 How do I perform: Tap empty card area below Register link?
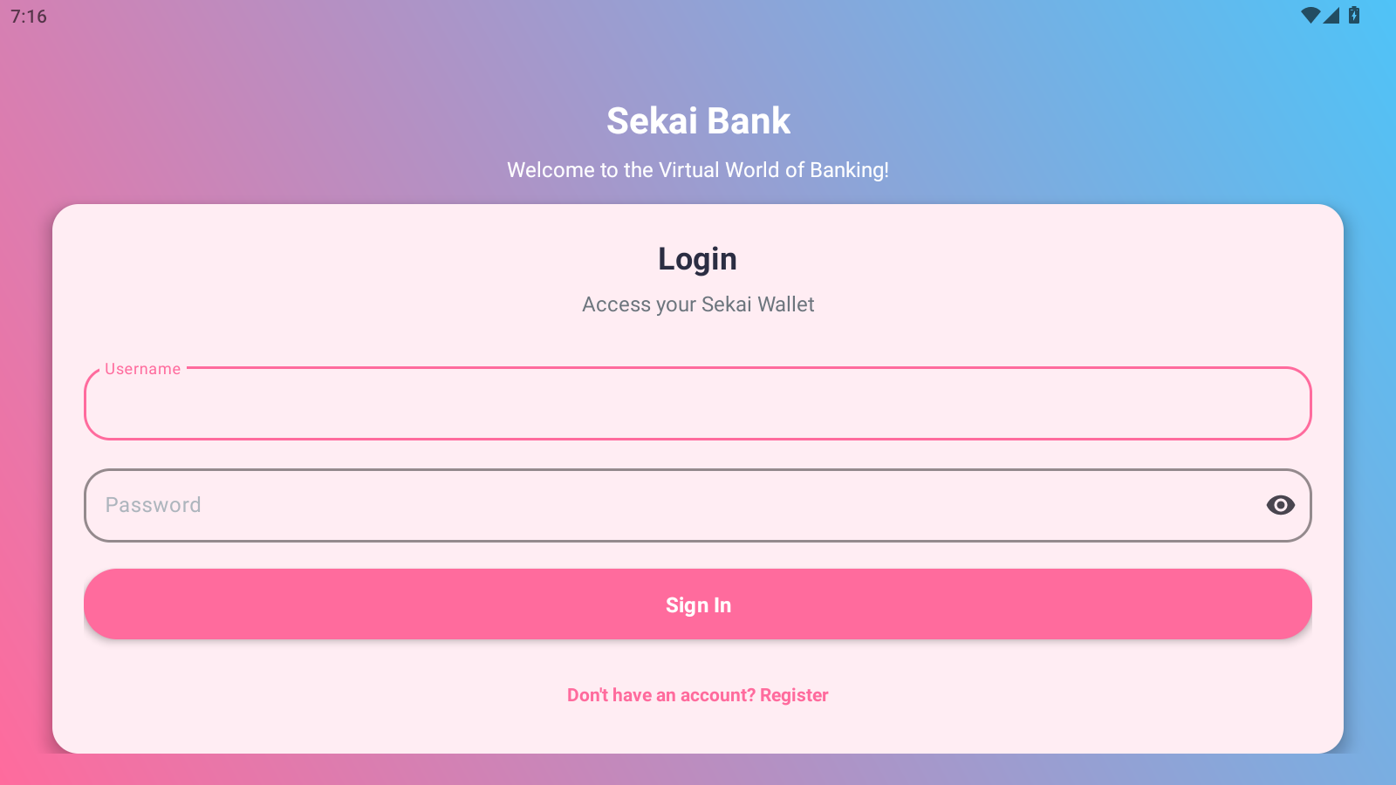coord(698,731)
